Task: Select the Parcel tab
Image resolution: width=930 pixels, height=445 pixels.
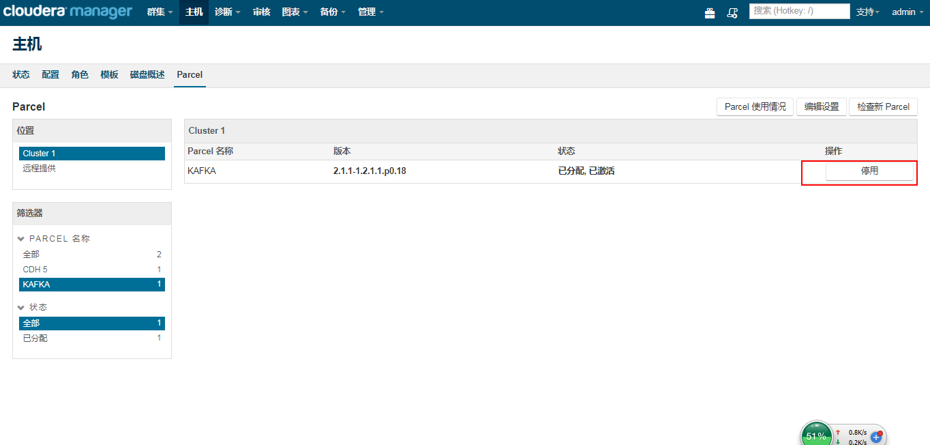Action: tap(190, 75)
